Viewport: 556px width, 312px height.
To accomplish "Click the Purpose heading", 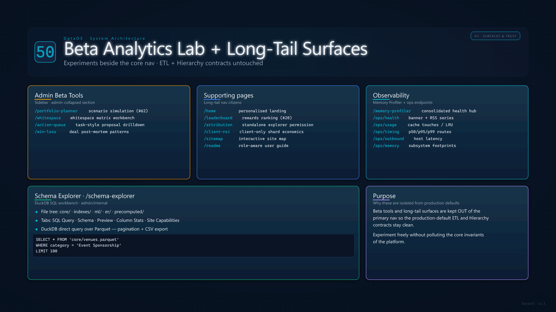I will point(384,196).
